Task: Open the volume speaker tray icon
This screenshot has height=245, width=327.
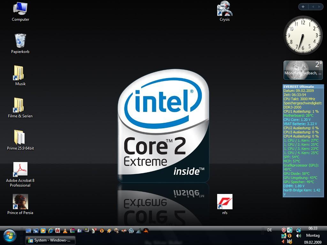Action: pos(299,236)
